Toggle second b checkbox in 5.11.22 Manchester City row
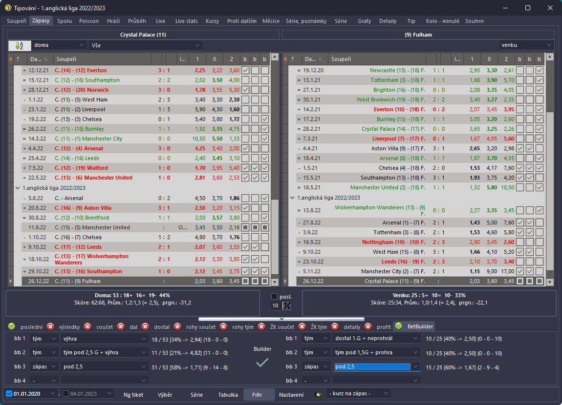This screenshot has height=405, width=562. pyautogui.click(x=530, y=271)
